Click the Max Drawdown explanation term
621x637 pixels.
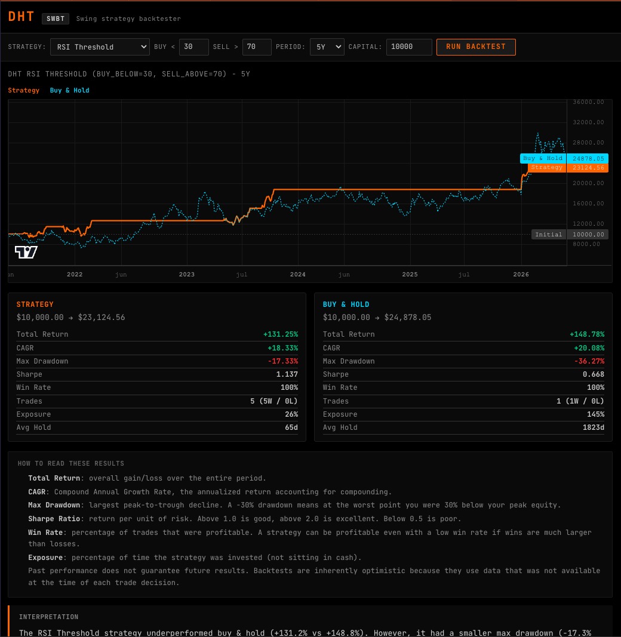(x=54, y=505)
